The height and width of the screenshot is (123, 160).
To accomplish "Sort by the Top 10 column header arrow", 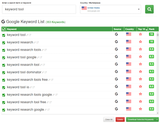I will tap(147, 30).
